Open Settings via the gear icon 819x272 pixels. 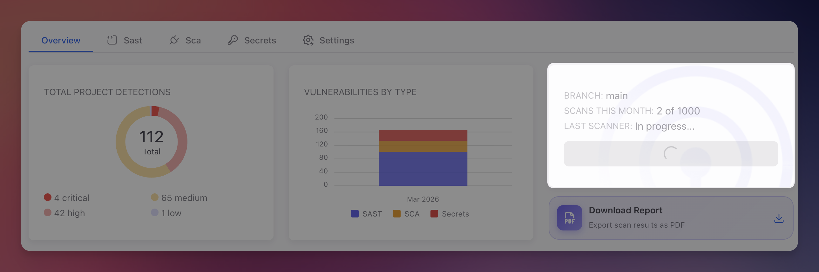tap(308, 40)
